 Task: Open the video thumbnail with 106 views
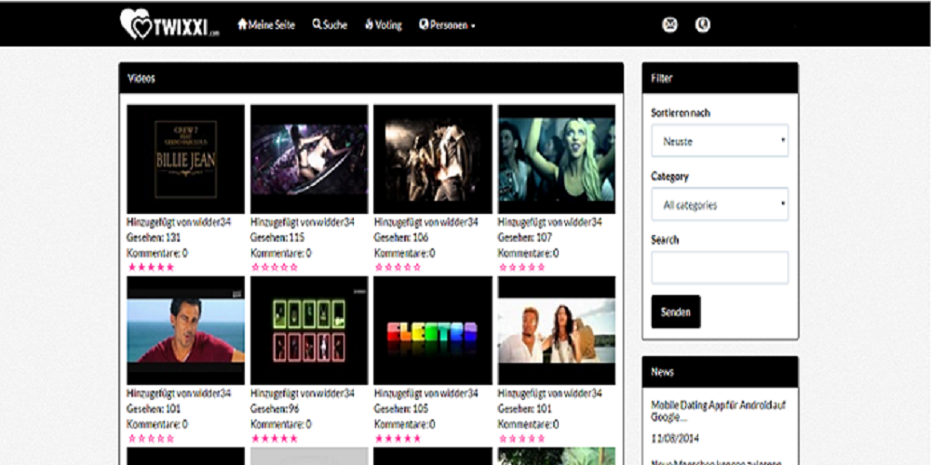[433, 159]
